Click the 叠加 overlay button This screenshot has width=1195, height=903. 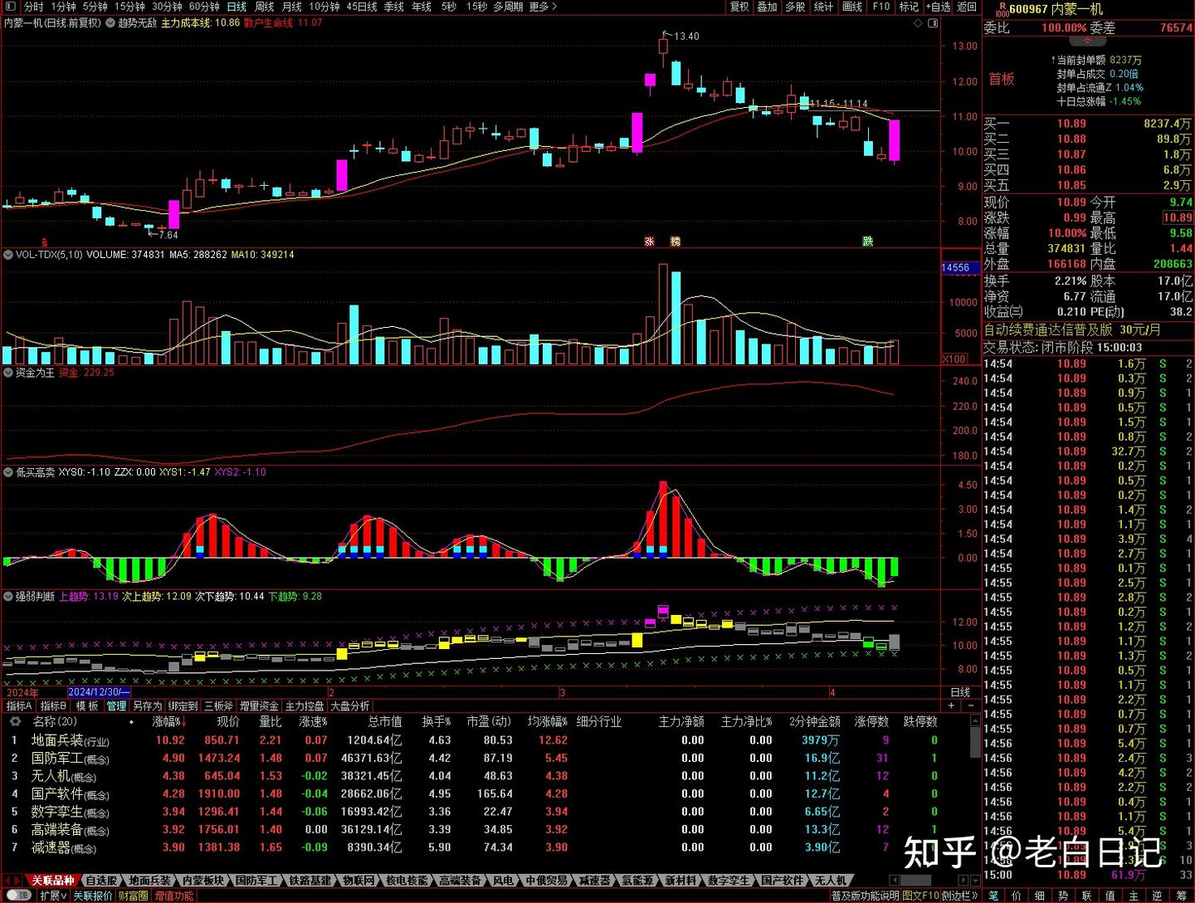pos(767,7)
